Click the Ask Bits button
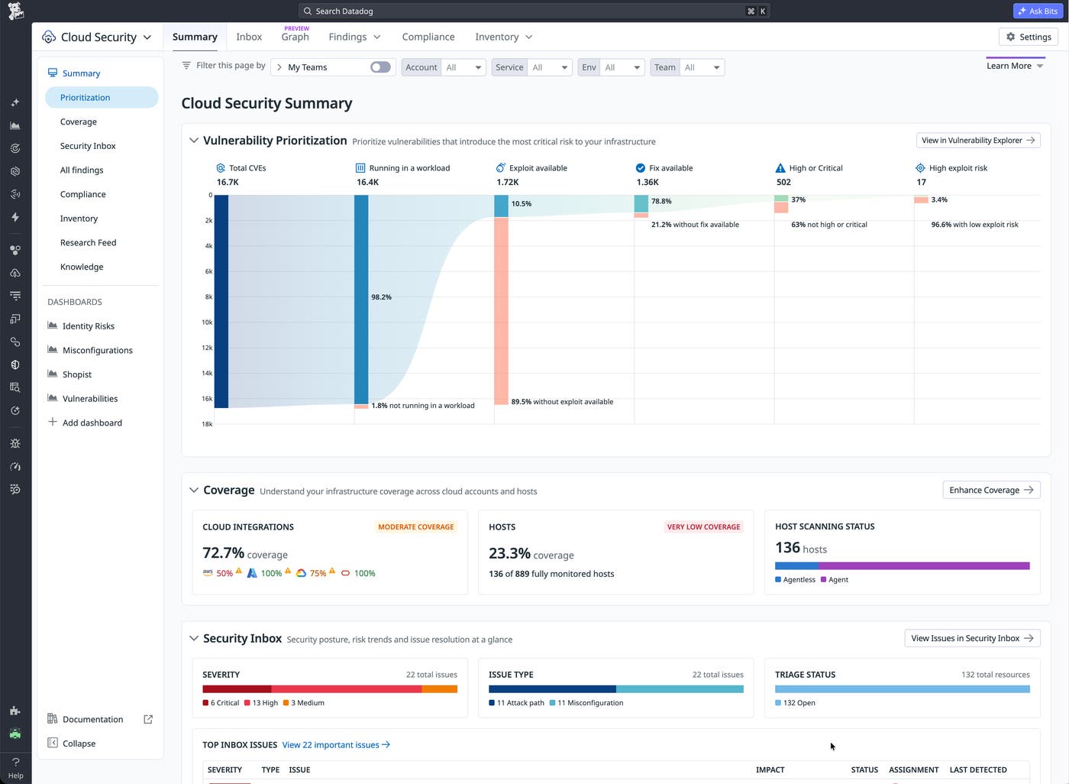The height and width of the screenshot is (784, 1069). pyautogui.click(x=1037, y=11)
